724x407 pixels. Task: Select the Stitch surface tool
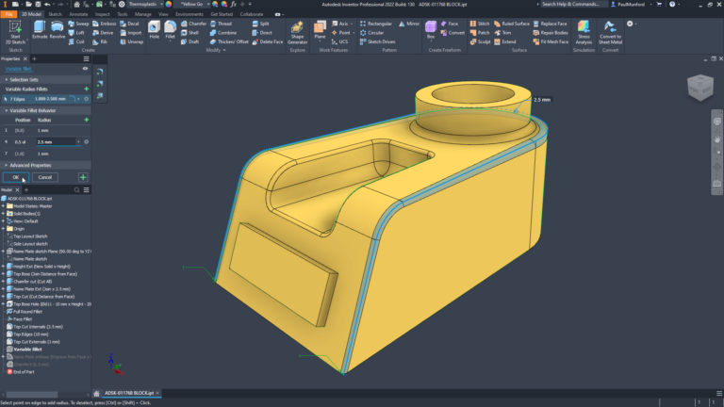(480, 24)
